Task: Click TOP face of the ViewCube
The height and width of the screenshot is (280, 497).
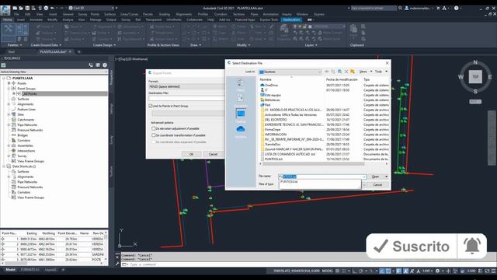Action: [x=475, y=77]
